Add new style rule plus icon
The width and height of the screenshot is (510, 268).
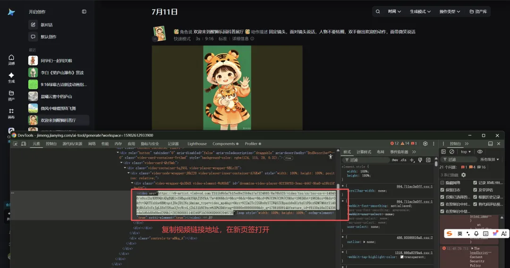(412, 160)
